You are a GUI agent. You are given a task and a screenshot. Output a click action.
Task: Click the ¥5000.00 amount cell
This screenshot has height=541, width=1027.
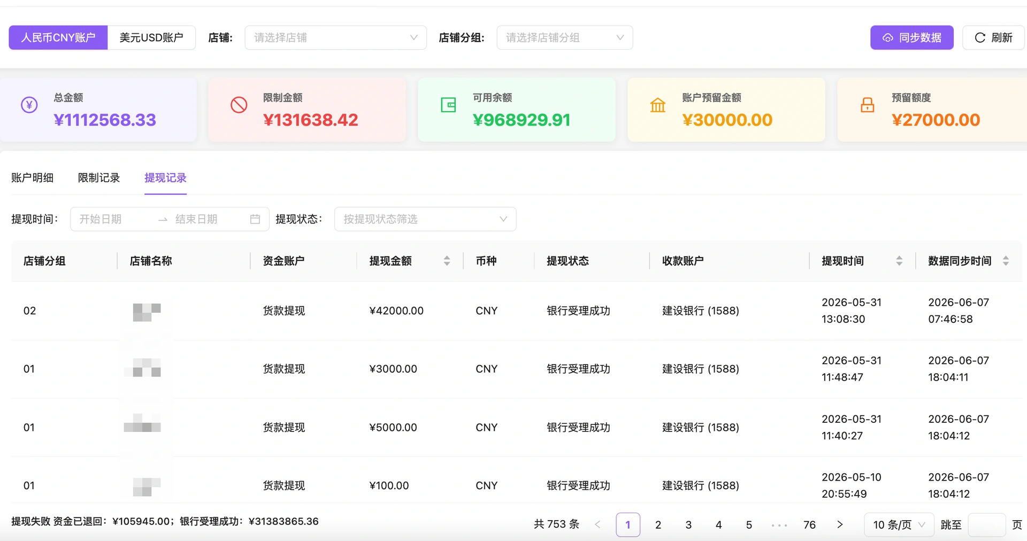393,428
